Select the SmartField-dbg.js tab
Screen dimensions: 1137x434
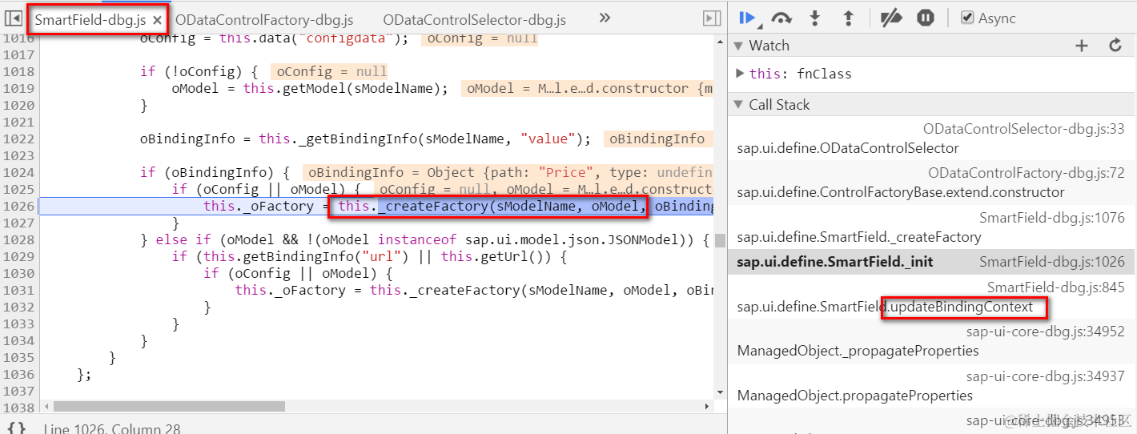90,19
